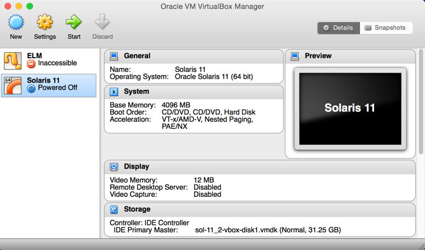The height and width of the screenshot is (250, 425).
Task: Click the Display section screen icon
Action: [x=114, y=167]
